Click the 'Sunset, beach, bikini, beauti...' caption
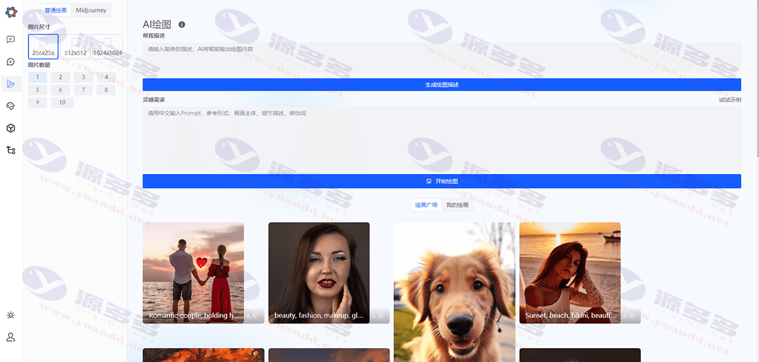 point(571,315)
